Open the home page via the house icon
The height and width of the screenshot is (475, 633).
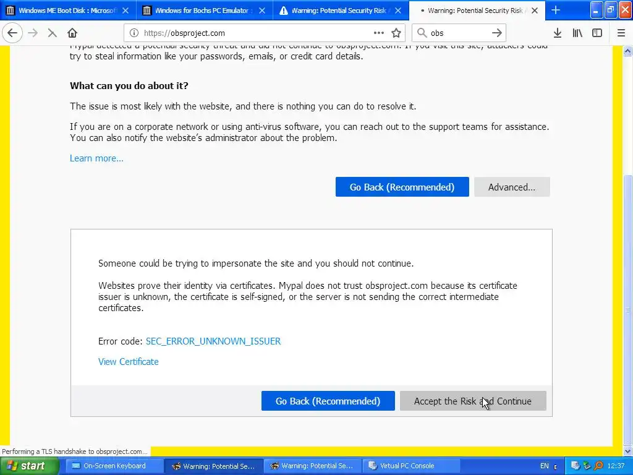72,33
